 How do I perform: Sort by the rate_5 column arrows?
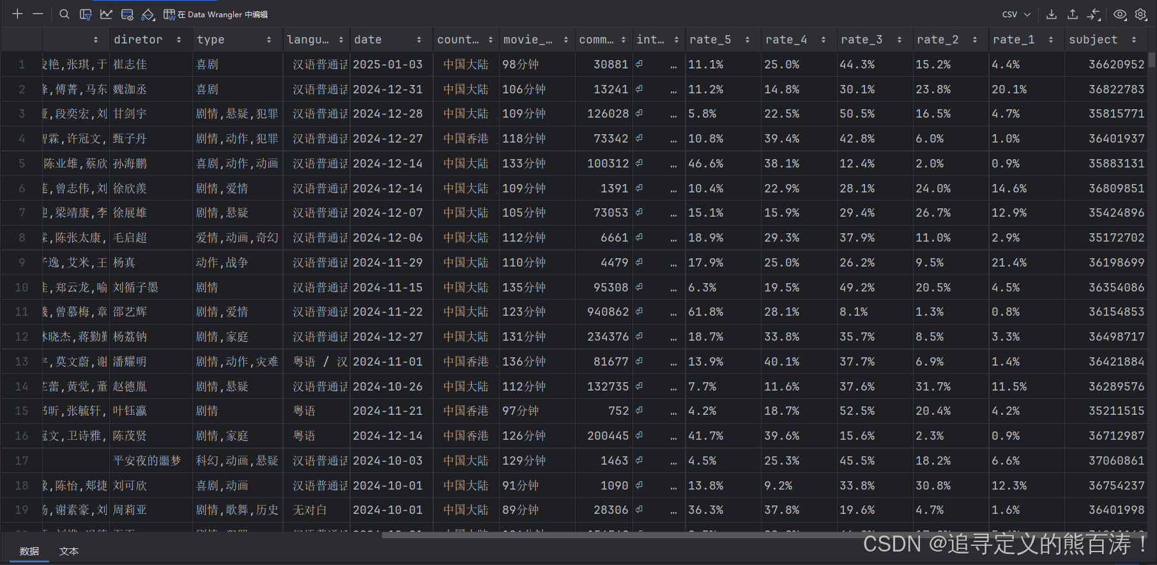(747, 40)
